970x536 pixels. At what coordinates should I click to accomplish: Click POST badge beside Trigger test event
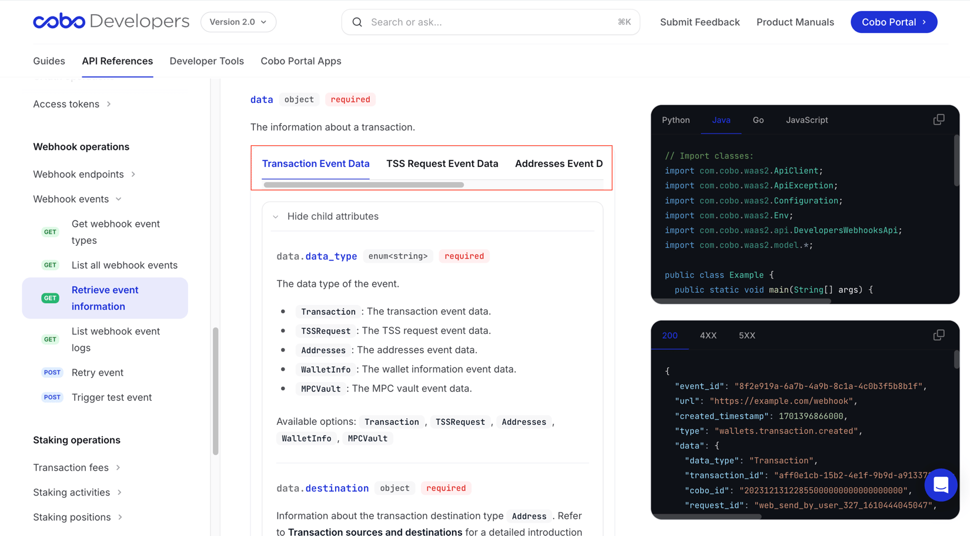coord(52,397)
